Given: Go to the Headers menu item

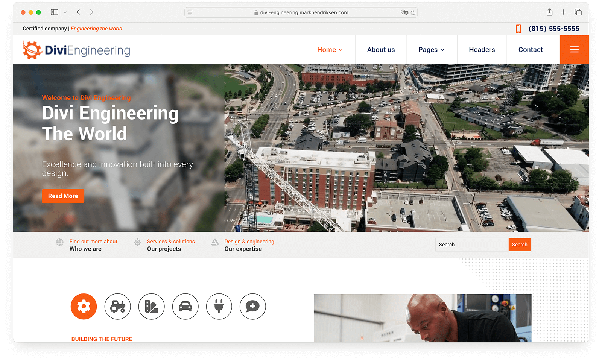Looking at the screenshot, I should coord(482,50).
